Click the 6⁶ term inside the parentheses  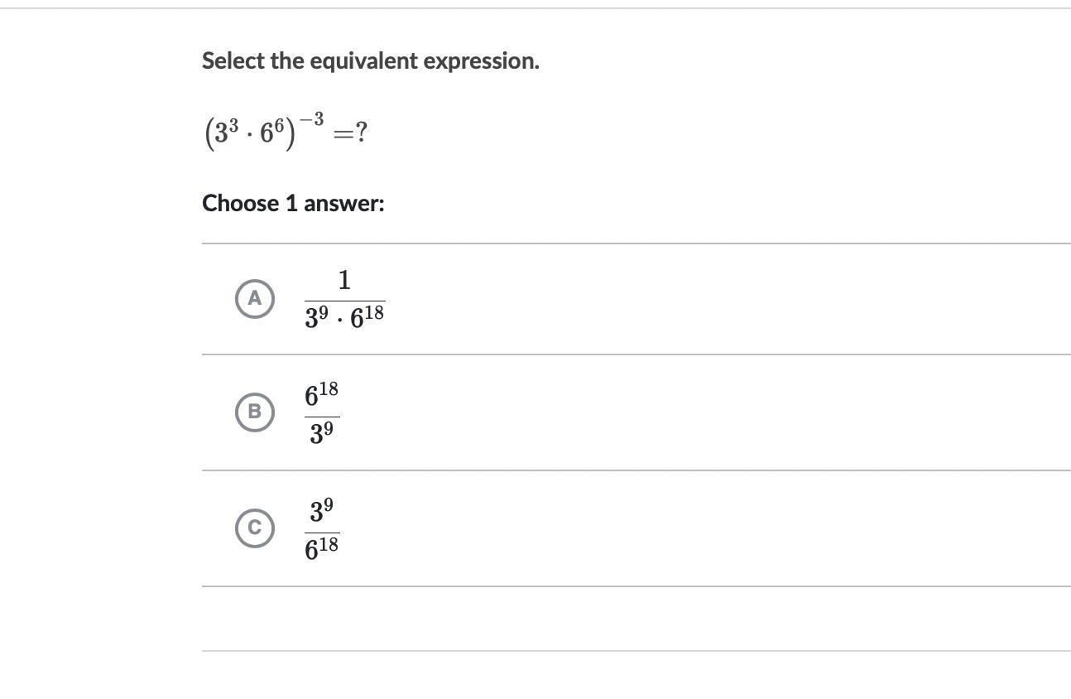272,133
